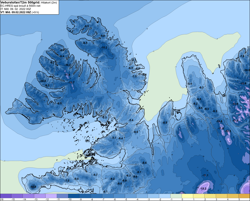
Task: Select the -12.3 temperature value
Action: 228,131
